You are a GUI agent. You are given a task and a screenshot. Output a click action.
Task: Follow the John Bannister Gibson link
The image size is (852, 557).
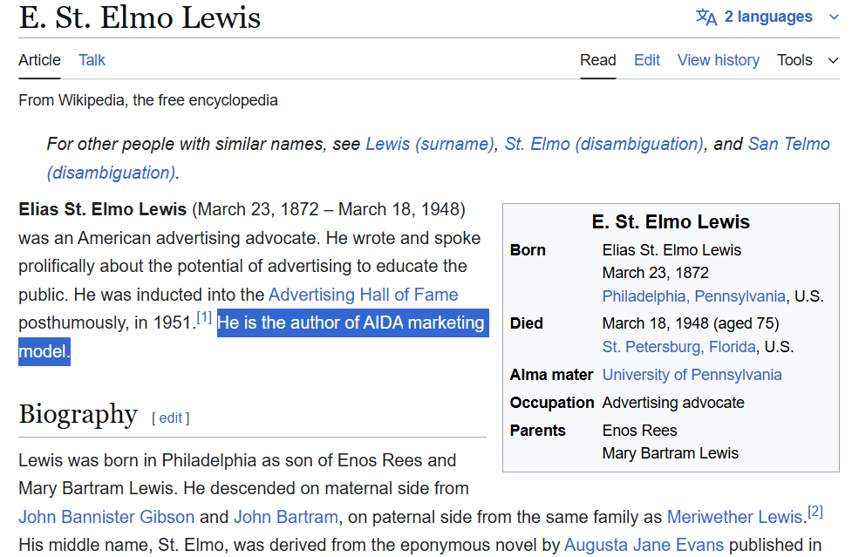click(106, 517)
